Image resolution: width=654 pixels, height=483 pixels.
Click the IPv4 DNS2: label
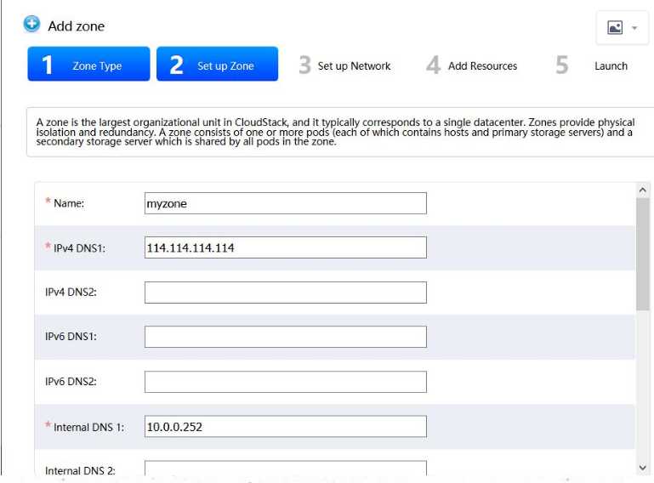71,292
